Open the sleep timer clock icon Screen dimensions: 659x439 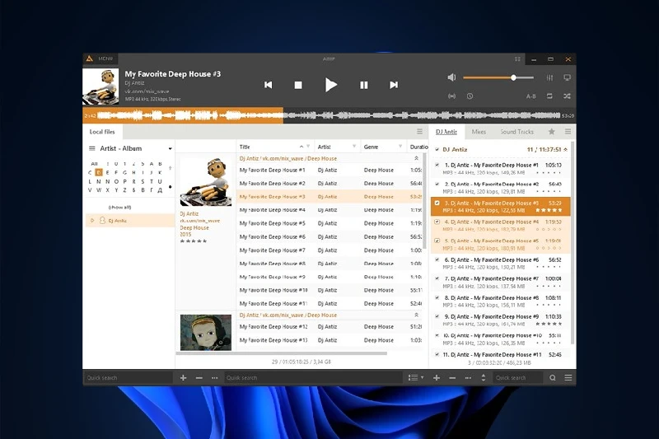(x=470, y=96)
